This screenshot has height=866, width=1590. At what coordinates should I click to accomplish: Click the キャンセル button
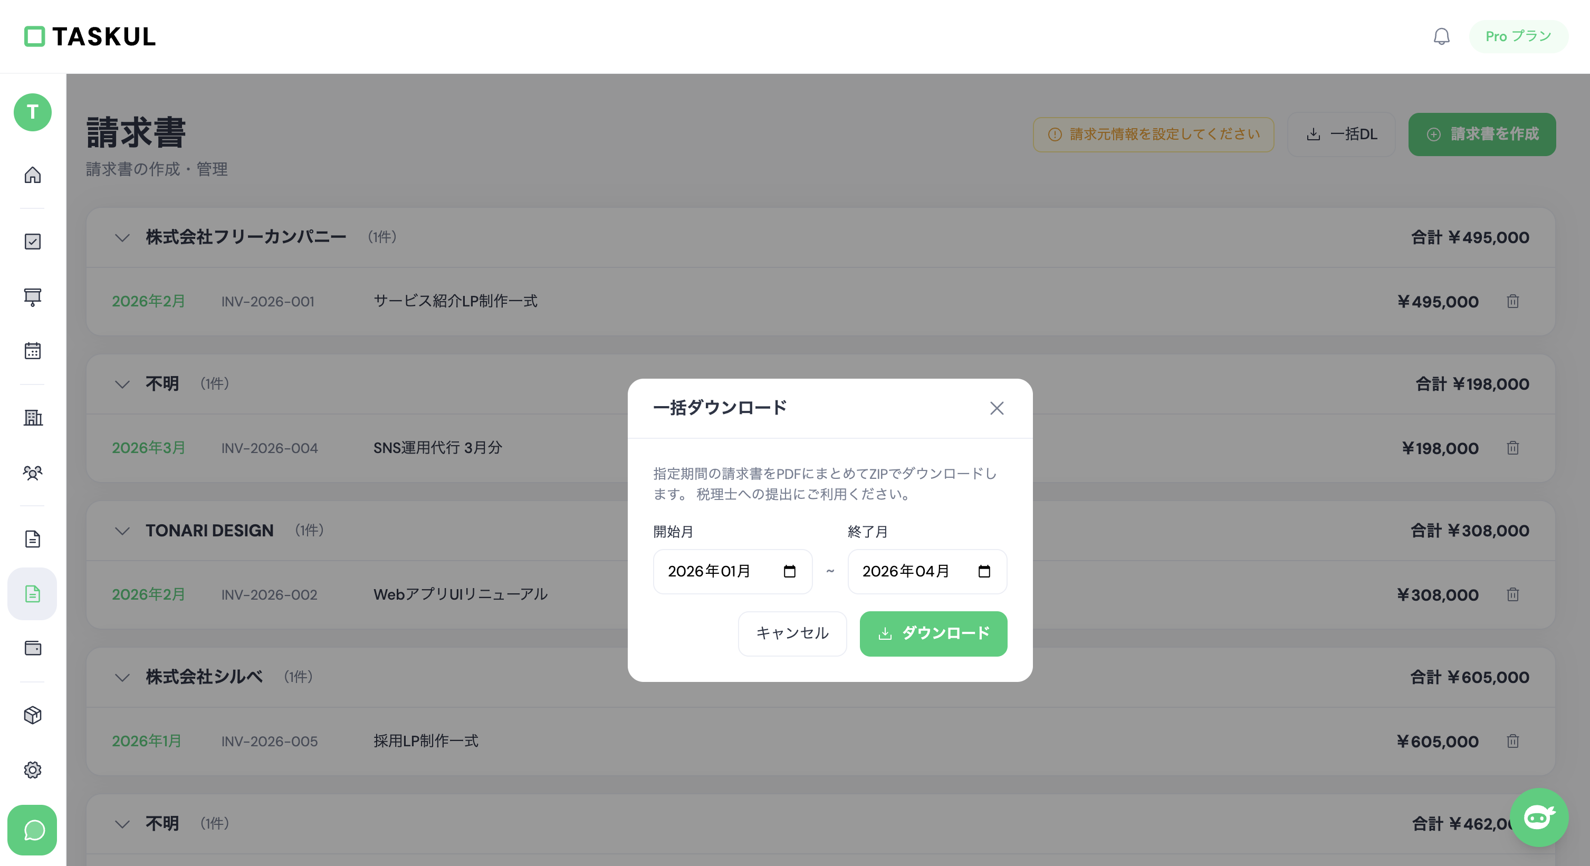[792, 633]
